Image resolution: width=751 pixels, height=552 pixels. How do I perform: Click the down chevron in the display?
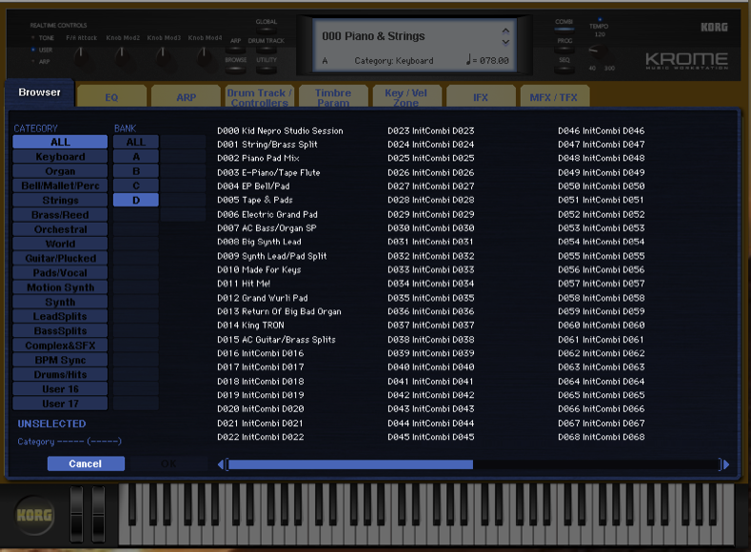505,42
